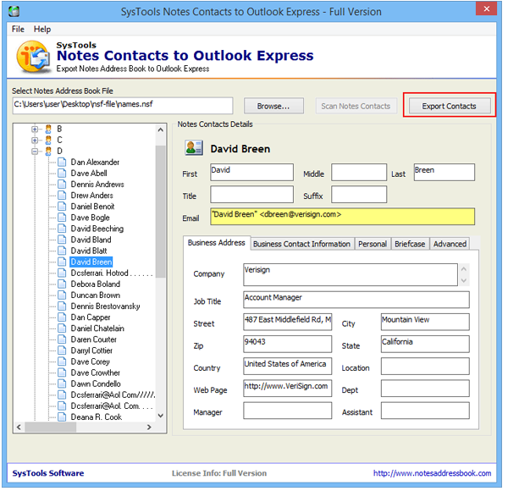Click the document icon beside Dave Bogle

click(x=62, y=218)
